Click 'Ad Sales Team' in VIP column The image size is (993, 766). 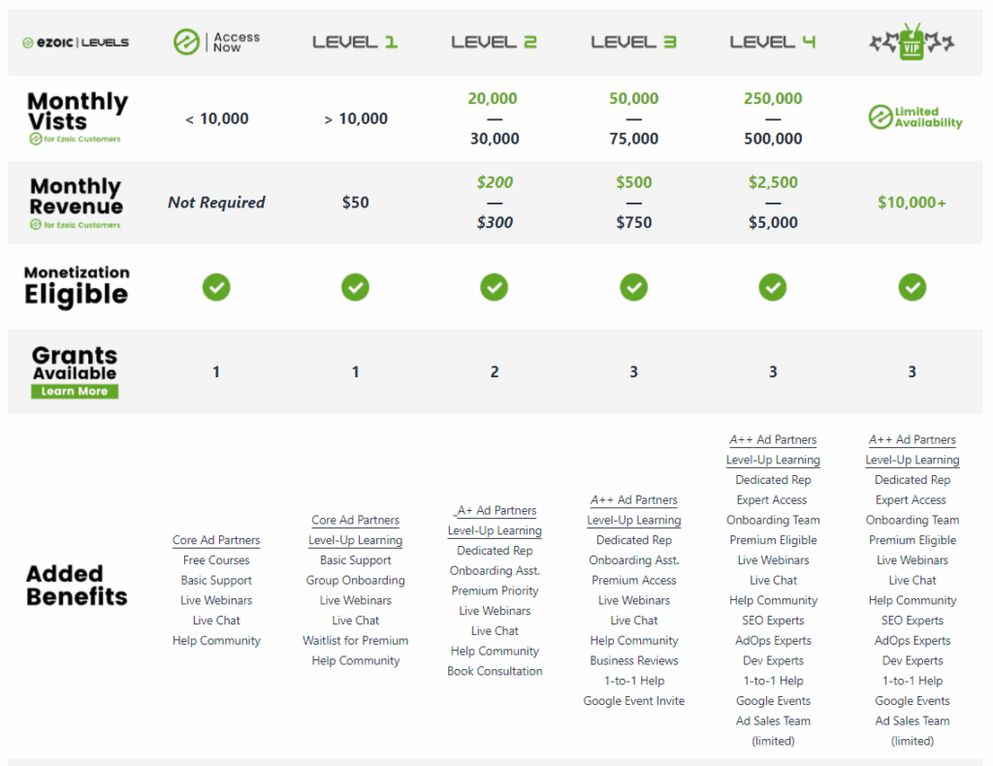[x=913, y=721]
